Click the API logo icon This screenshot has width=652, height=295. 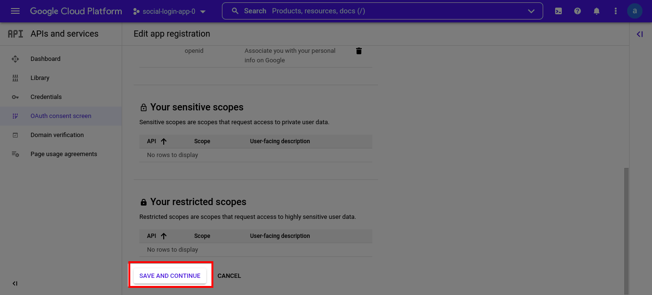(15, 34)
